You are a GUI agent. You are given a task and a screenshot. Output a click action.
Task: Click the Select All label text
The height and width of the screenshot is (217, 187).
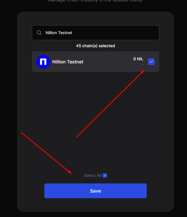(x=93, y=175)
